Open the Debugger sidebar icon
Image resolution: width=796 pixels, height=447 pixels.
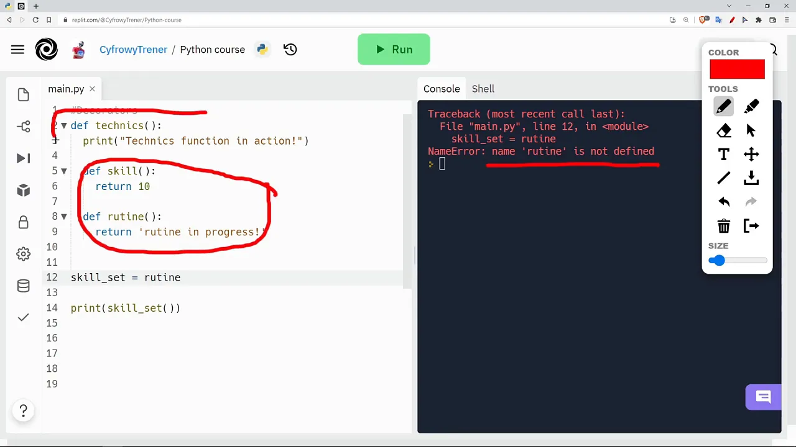[24, 158]
